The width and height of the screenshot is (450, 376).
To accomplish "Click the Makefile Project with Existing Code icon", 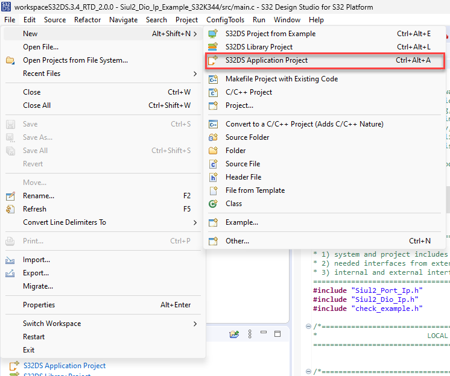I will tap(212, 79).
